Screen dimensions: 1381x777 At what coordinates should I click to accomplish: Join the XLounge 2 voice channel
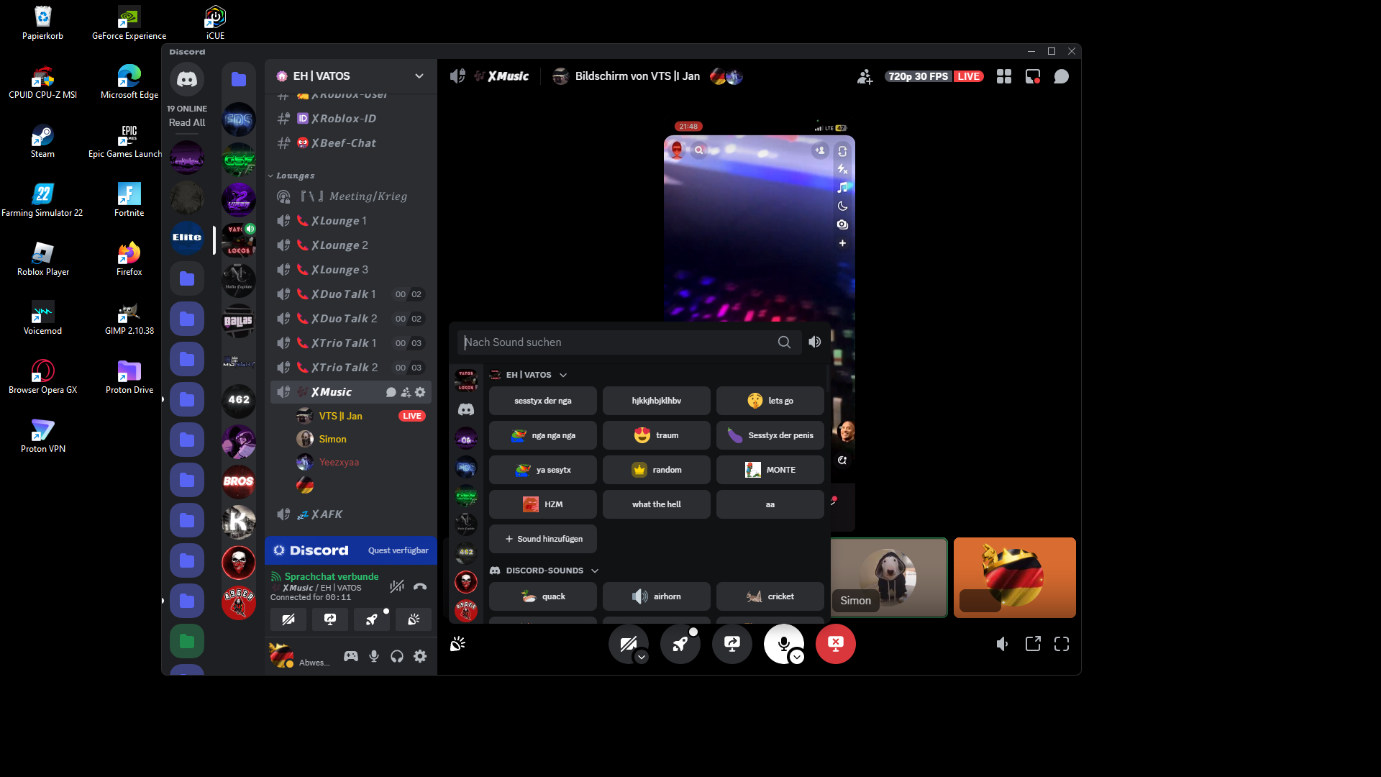pos(339,245)
